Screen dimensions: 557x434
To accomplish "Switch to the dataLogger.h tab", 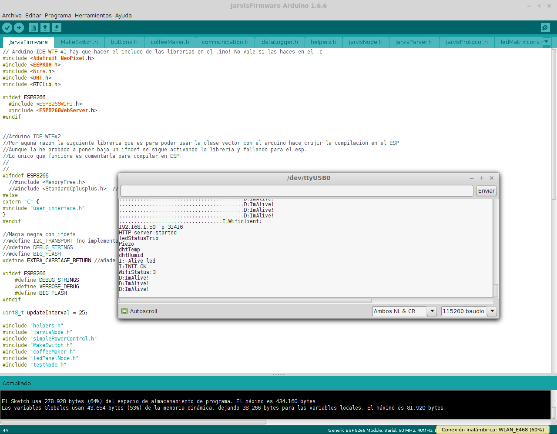I will pos(280,42).
